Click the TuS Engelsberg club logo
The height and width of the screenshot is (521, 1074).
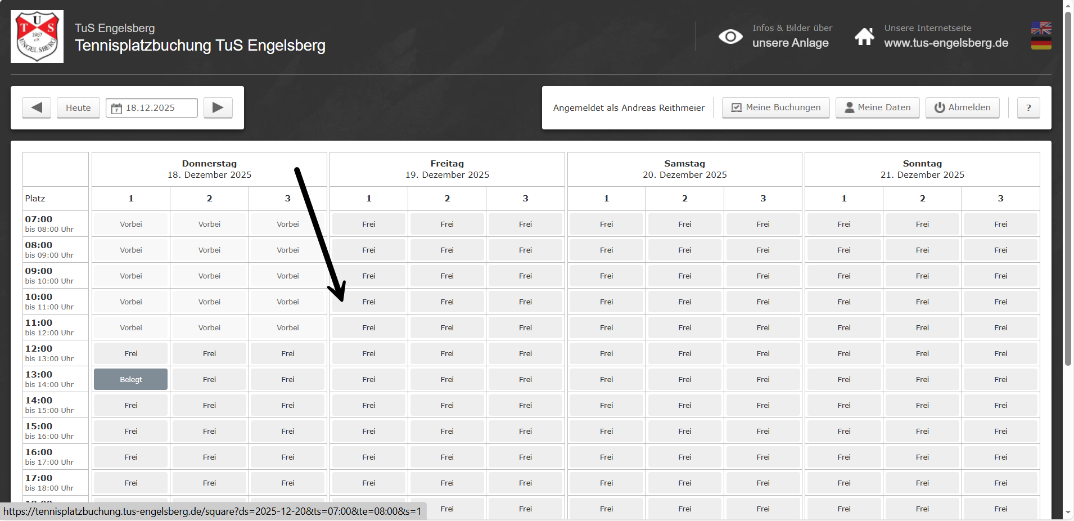(37, 37)
